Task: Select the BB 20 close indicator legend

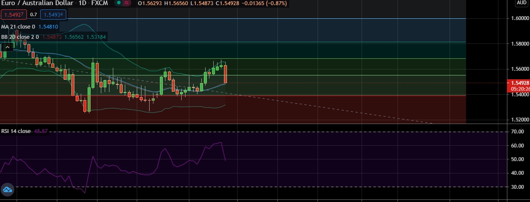Action: click(20, 37)
